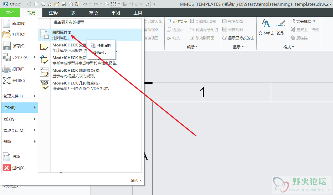Viewport: 333px width, 195px height.
Task: Click the regenerate icon in quick access toolbar
Action: 29,4
